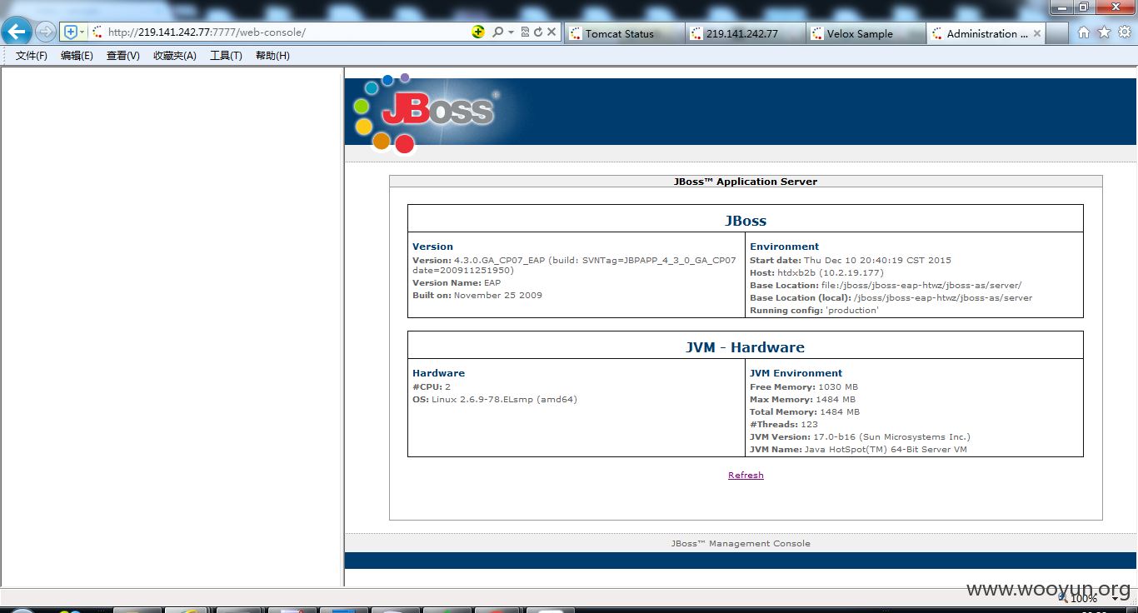Focus the address bar showing 219.141.242.77:7777/web-console/
This screenshot has width=1138, height=613.
coord(279,32)
